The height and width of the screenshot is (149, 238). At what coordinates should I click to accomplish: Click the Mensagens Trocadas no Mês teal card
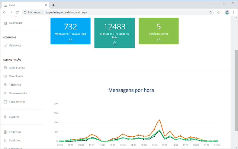coord(115,33)
